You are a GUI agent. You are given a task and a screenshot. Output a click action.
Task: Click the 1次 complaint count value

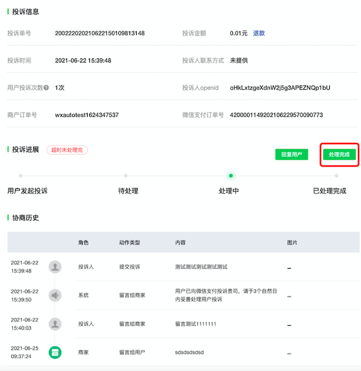(60, 88)
